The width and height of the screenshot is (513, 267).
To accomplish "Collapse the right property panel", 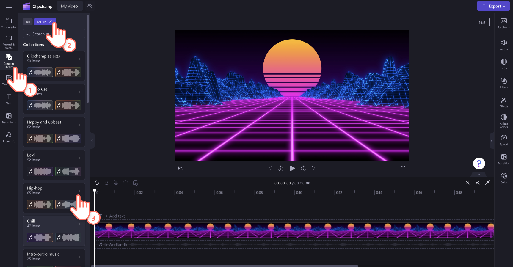I will [x=492, y=141].
